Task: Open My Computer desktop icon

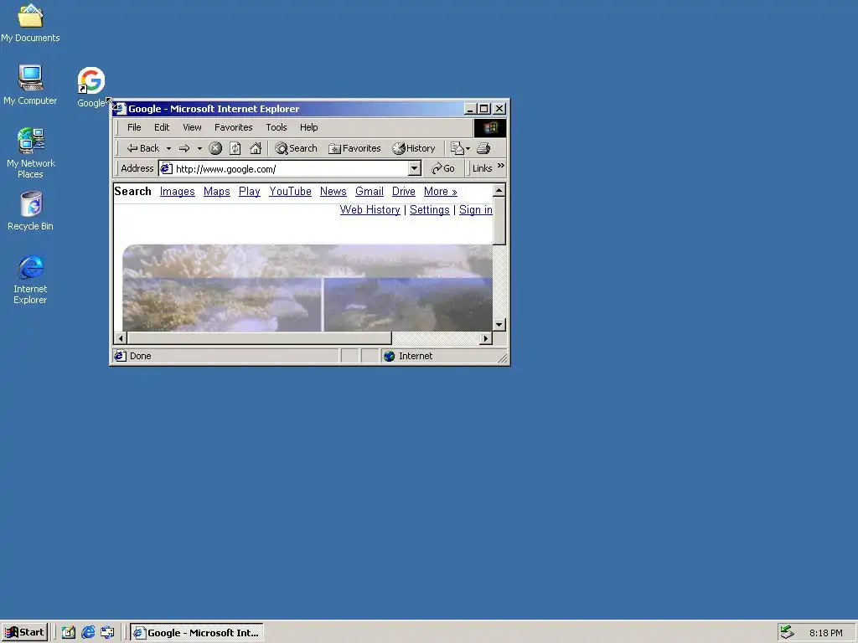Action: [x=30, y=85]
